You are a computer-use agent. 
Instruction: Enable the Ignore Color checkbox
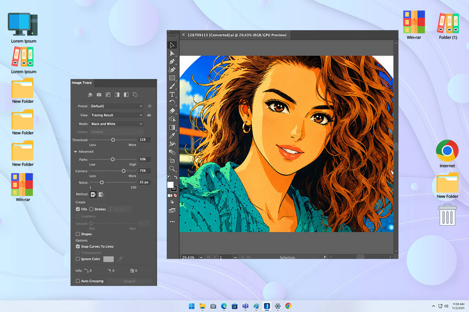78,259
